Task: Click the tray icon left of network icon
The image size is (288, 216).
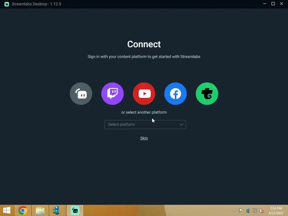Action: 248,210
